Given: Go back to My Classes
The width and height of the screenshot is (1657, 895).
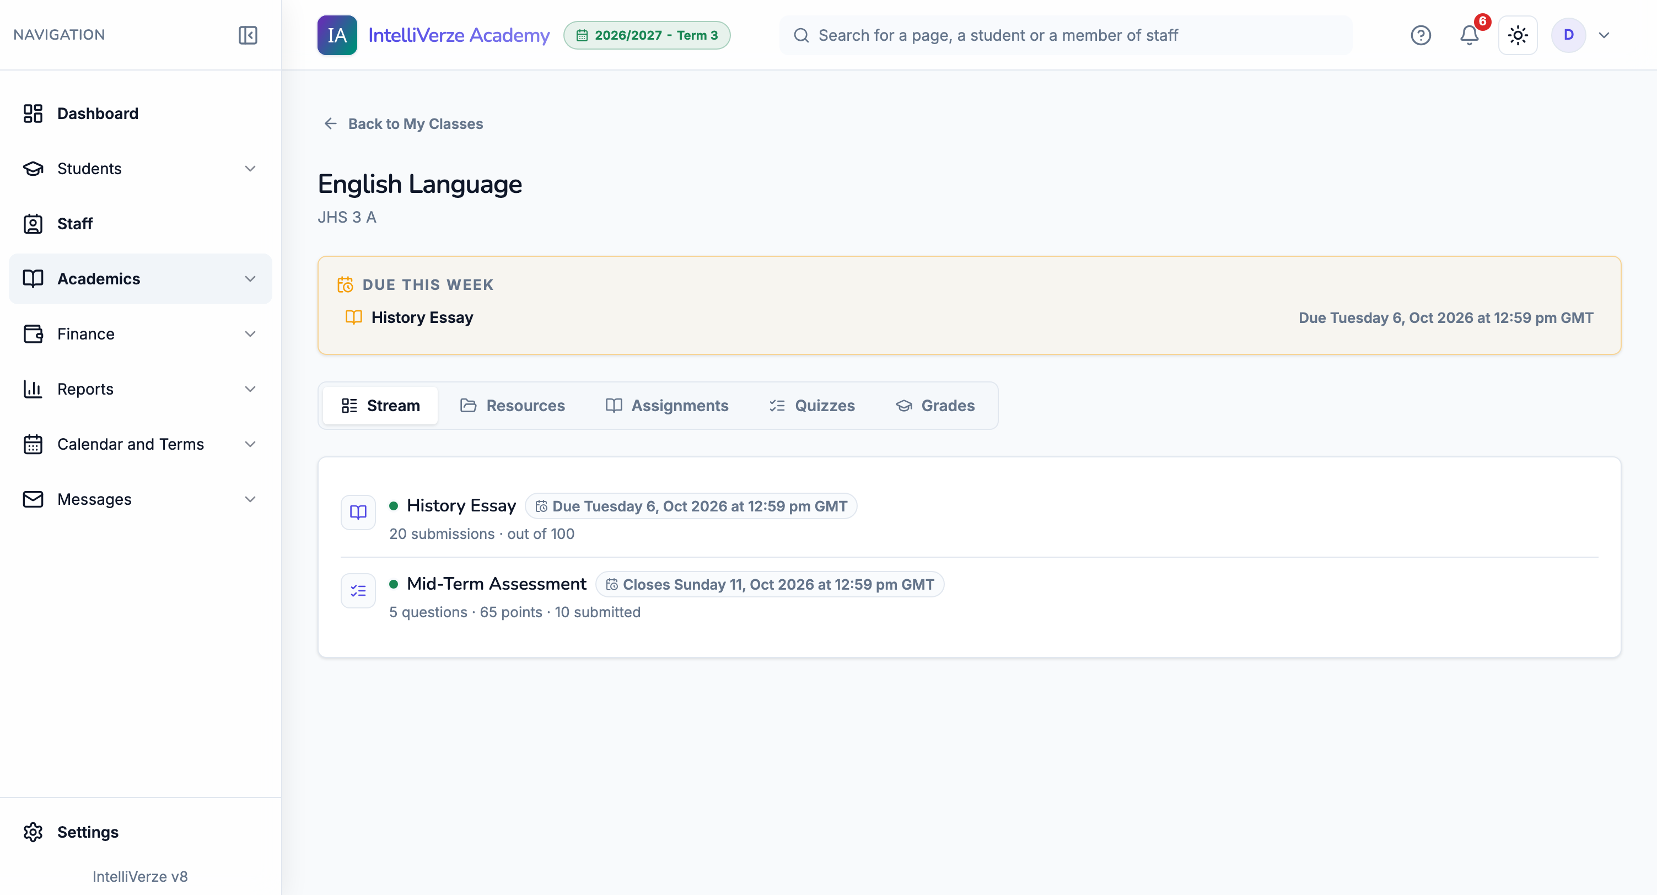Looking at the screenshot, I should pyautogui.click(x=404, y=123).
